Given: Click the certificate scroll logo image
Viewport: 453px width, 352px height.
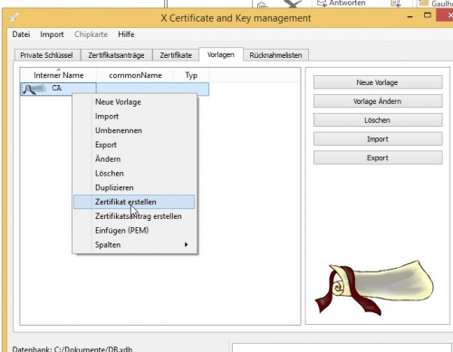Looking at the screenshot, I should point(374,288).
